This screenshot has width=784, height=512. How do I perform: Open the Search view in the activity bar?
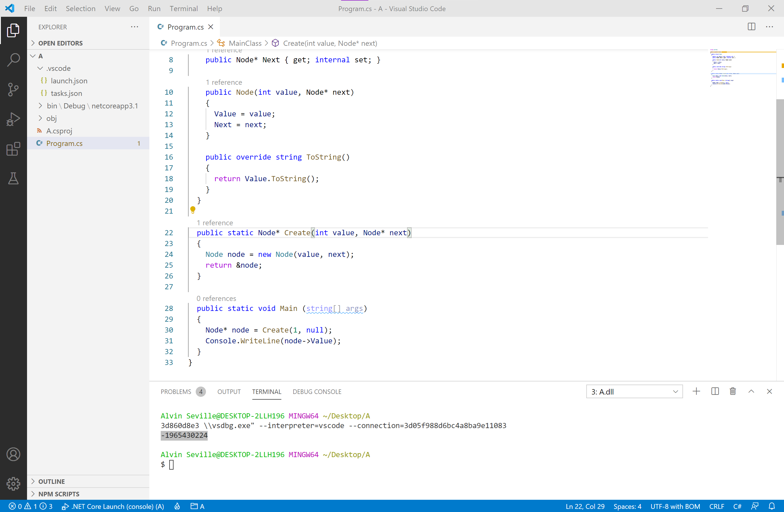13,60
